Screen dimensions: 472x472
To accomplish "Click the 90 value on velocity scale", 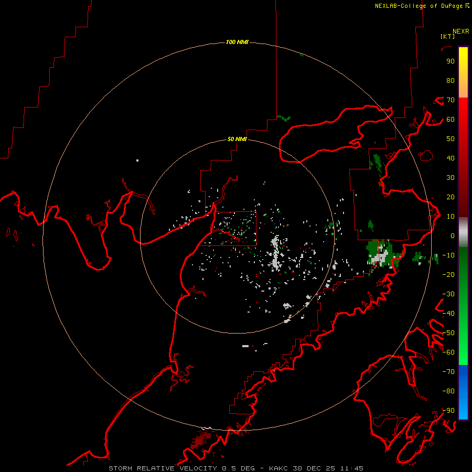I will (450, 61).
